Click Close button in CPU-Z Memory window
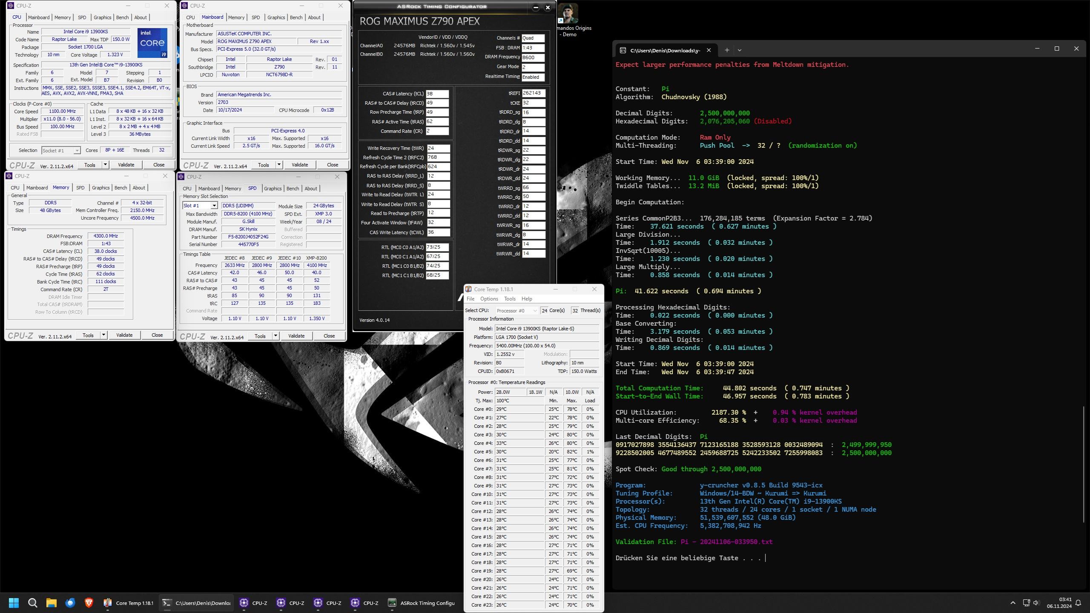This screenshot has height=613, width=1090. pos(157,335)
